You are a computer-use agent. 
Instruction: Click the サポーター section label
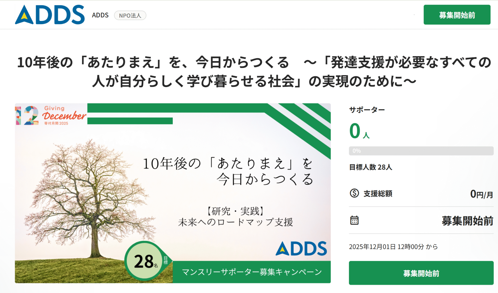pyautogui.click(x=367, y=110)
